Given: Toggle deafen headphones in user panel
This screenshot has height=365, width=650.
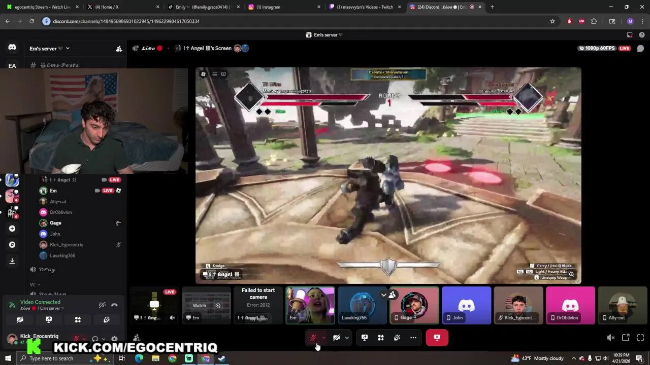Looking at the screenshot, I should click(95, 339).
